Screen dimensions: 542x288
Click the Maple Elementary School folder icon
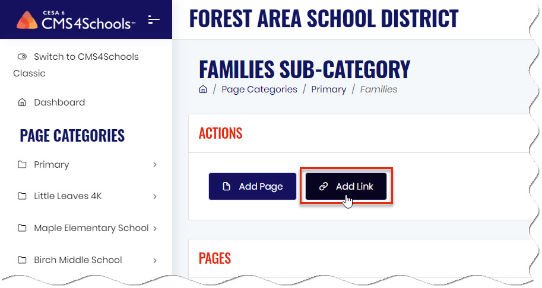[x=22, y=228]
